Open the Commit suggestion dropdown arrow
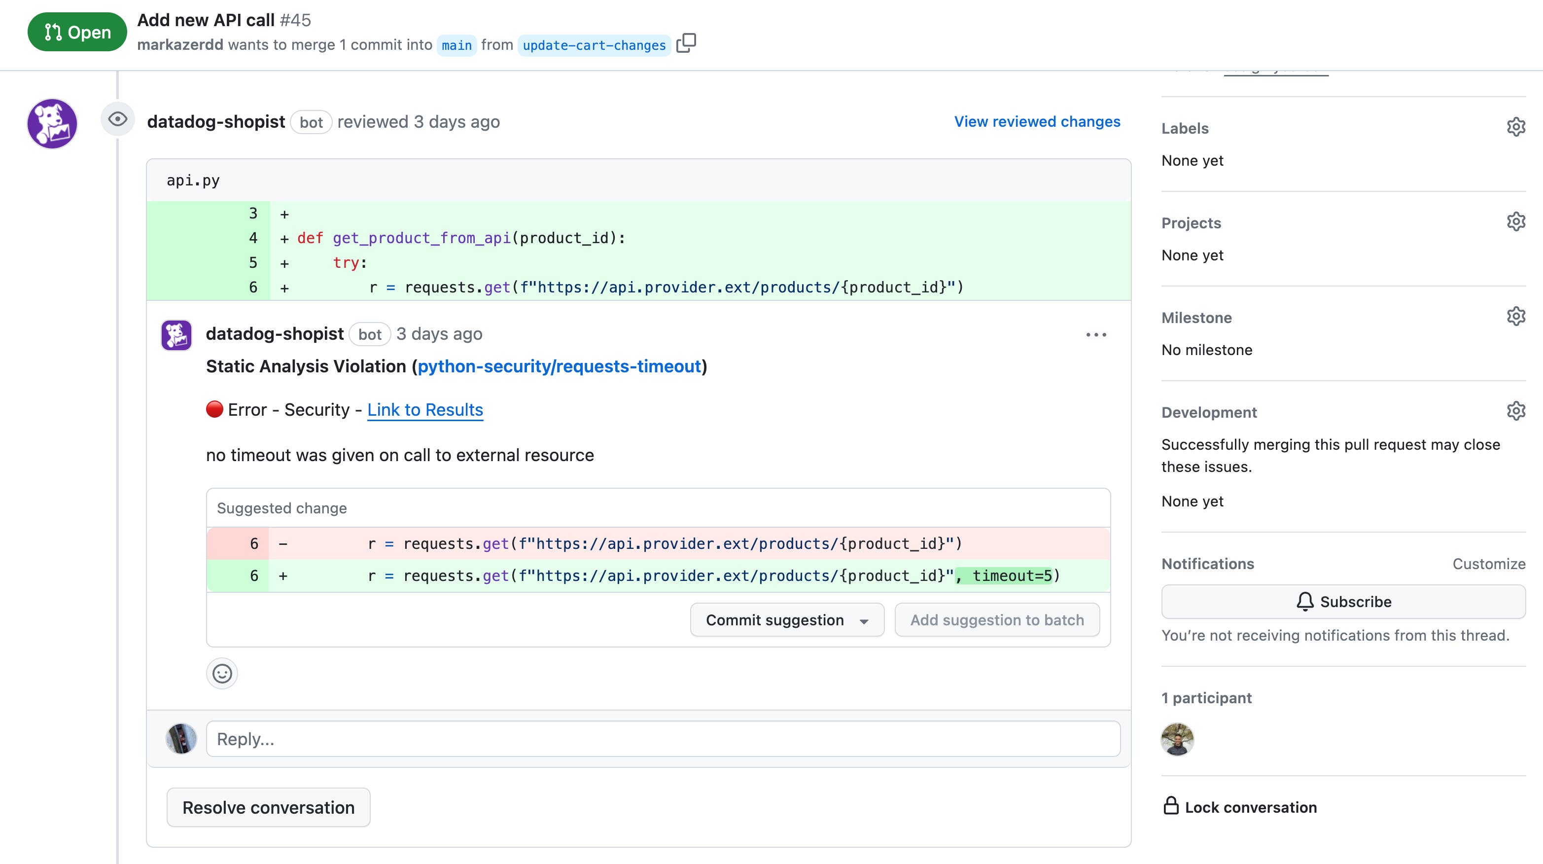1543x864 pixels. click(864, 620)
